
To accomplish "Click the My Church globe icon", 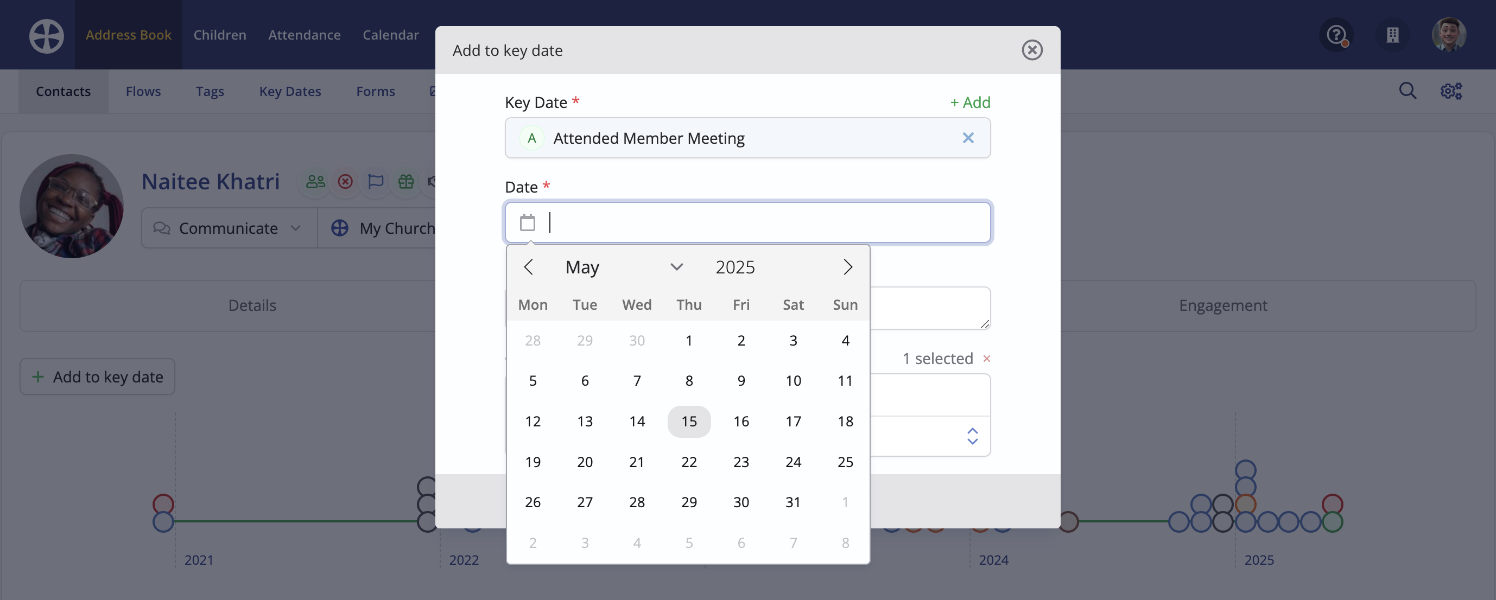I will (x=340, y=228).
